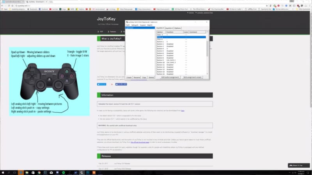Select the Button 12 Disabled row
312x175 pixels.
(x=181, y=67)
